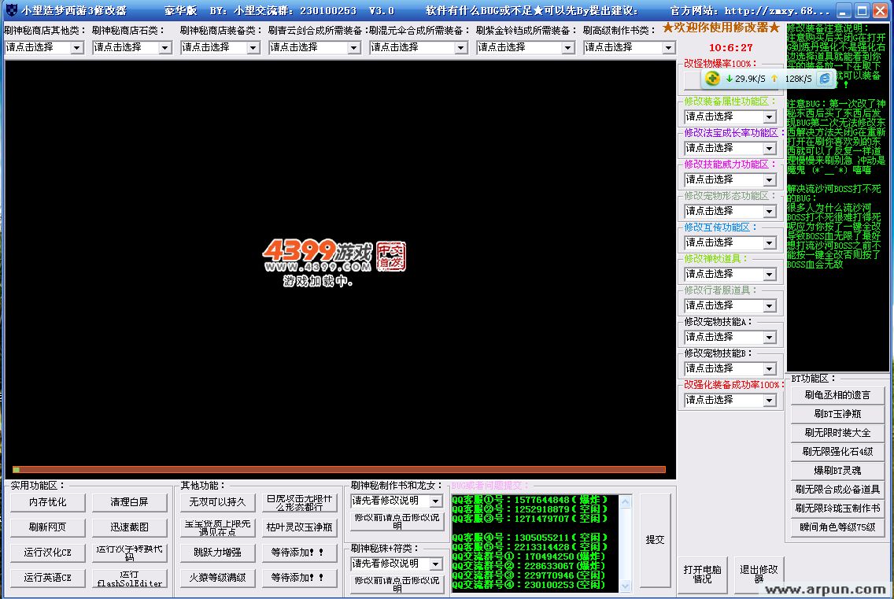The width and height of the screenshot is (894, 599).
Task: Click 修改前请点击修改说明 under 刷神秘制作书和龙女
Action: [397, 521]
